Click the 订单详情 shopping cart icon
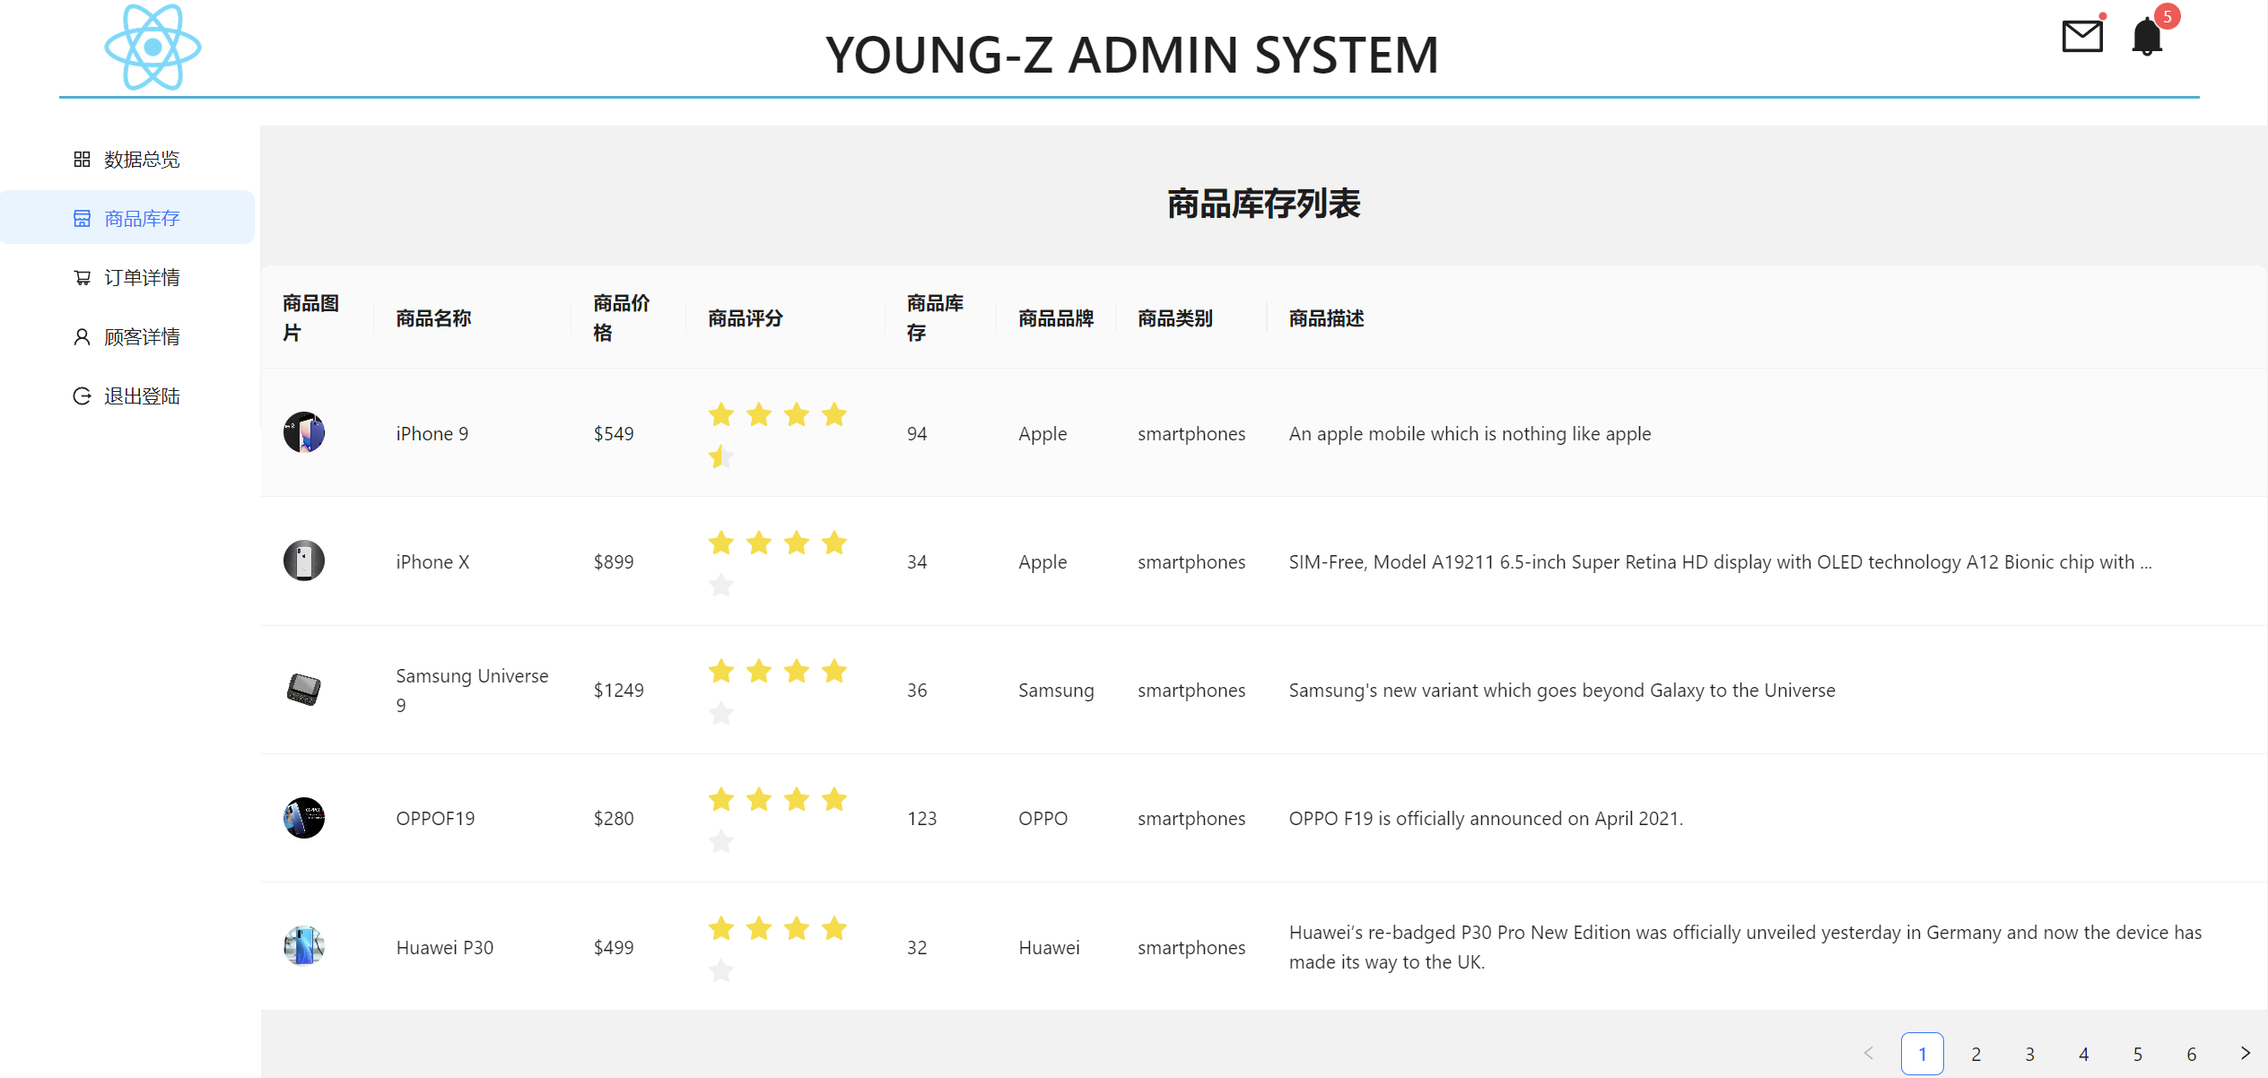2268x1078 pixels. pos(82,278)
